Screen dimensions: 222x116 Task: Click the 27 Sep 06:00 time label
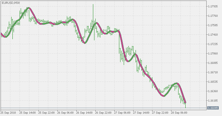click(x=122, y=113)
